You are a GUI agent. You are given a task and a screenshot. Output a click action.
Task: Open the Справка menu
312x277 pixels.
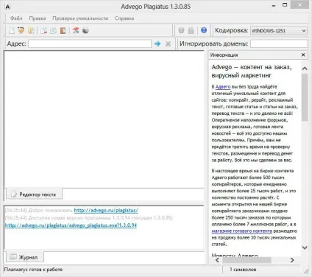pyautogui.click(x=124, y=18)
